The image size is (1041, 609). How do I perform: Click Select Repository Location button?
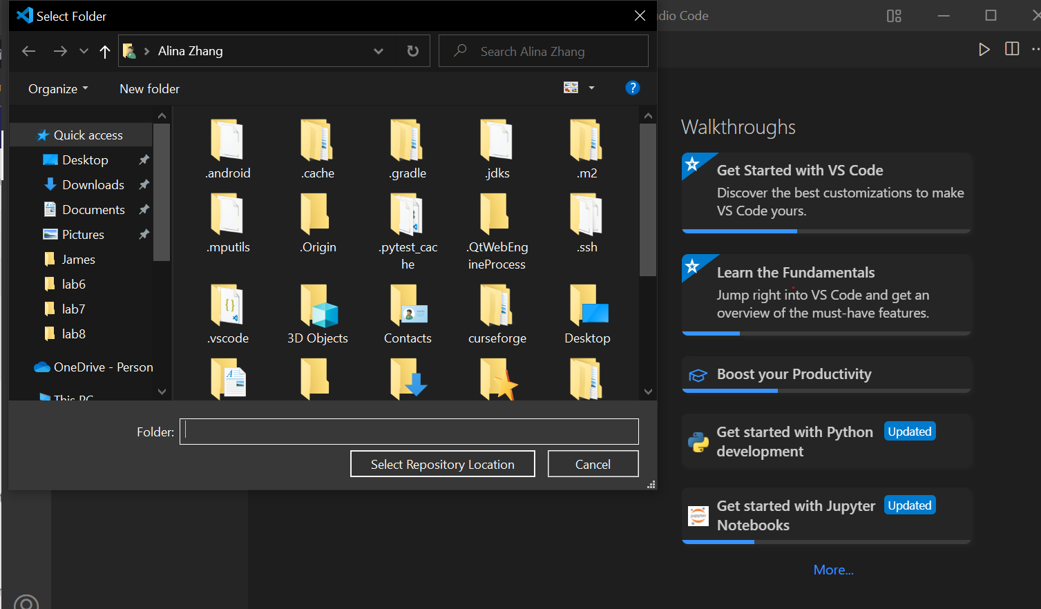coord(443,464)
